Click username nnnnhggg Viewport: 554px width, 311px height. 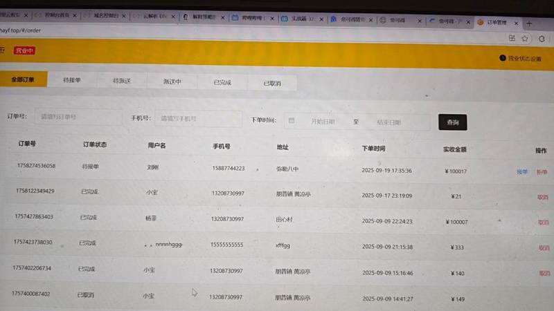coord(169,244)
